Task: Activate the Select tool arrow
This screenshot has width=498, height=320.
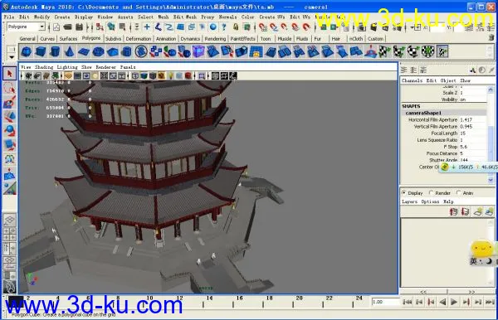Action: pyautogui.click(x=9, y=74)
